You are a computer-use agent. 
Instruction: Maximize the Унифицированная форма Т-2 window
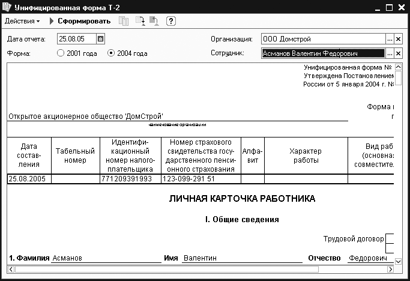(390, 7)
